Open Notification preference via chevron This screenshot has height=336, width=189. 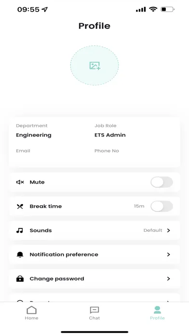click(x=169, y=254)
